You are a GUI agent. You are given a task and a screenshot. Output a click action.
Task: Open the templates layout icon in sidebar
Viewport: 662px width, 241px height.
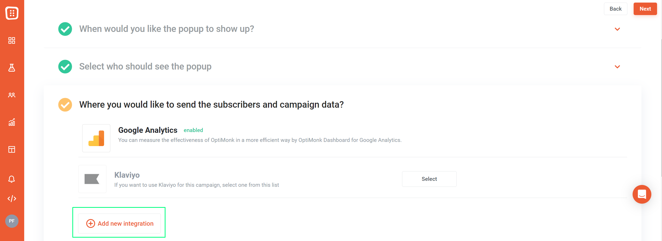pos(12,149)
